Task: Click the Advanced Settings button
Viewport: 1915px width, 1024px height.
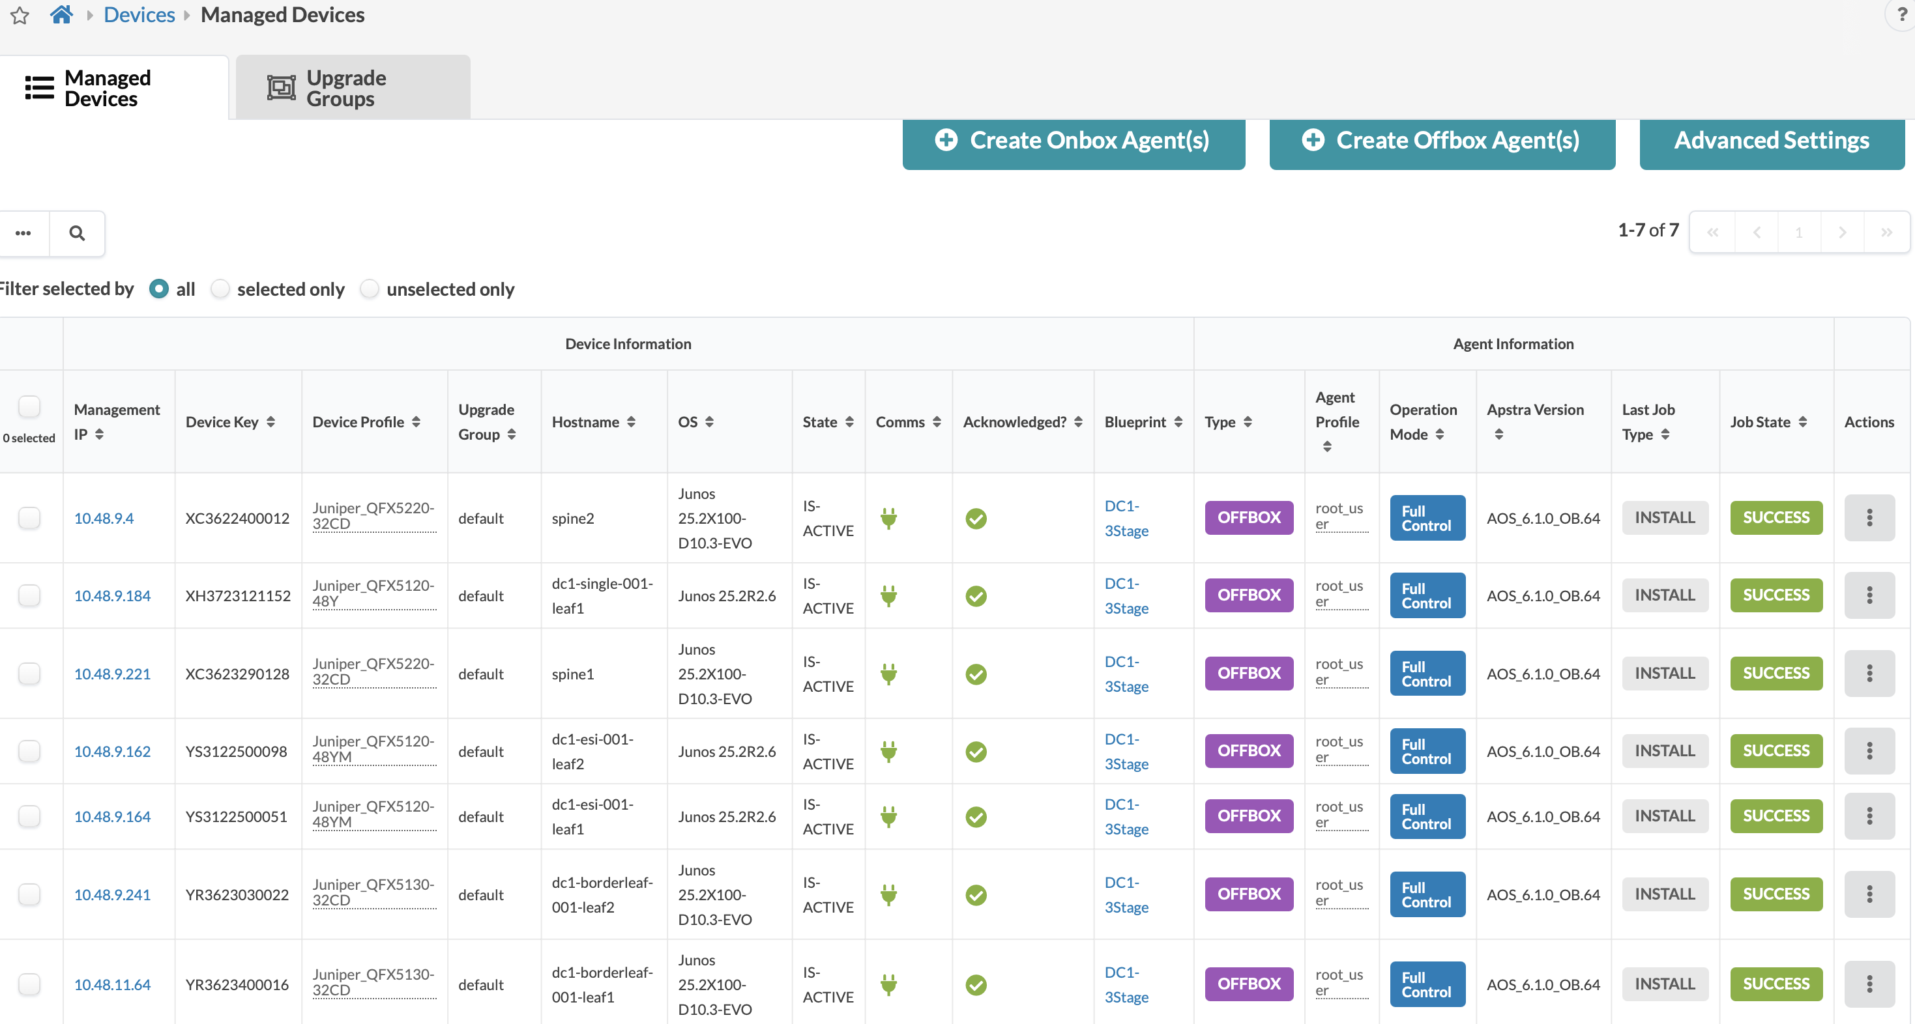Action: coord(1772,141)
